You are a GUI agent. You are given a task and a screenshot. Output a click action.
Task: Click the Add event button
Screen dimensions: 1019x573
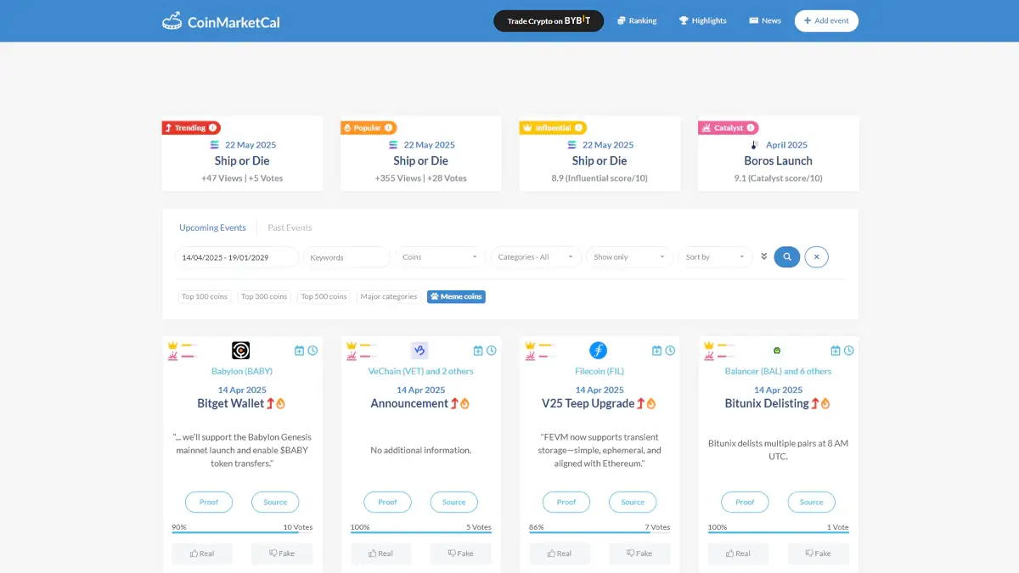826,20
